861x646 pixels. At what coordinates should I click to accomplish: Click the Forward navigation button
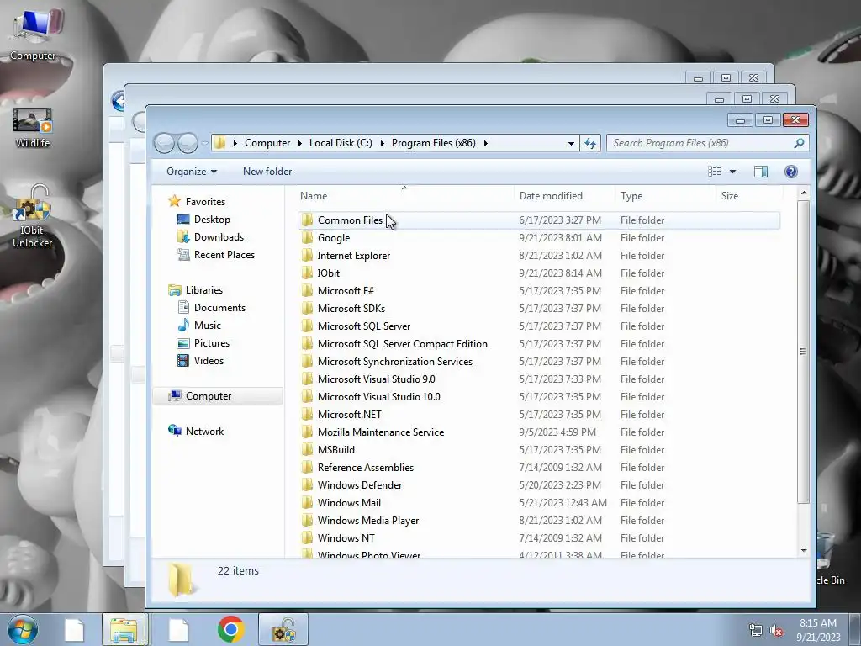tap(188, 143)
